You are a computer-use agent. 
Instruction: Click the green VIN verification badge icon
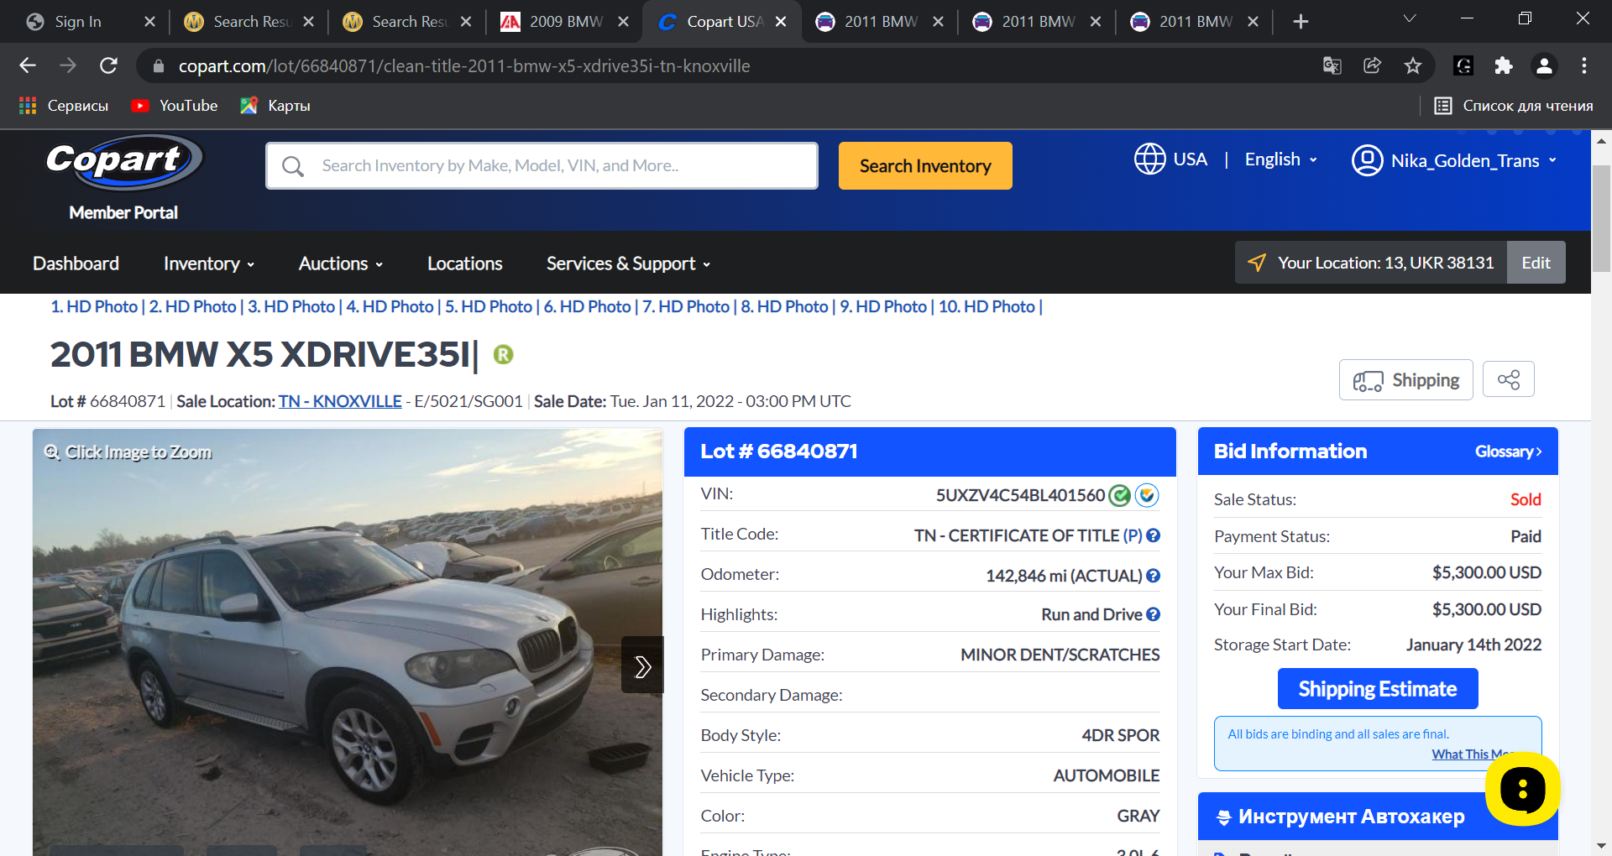[x=1119, y=495]
